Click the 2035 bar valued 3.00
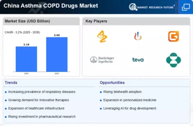 [x=57, y=55]
